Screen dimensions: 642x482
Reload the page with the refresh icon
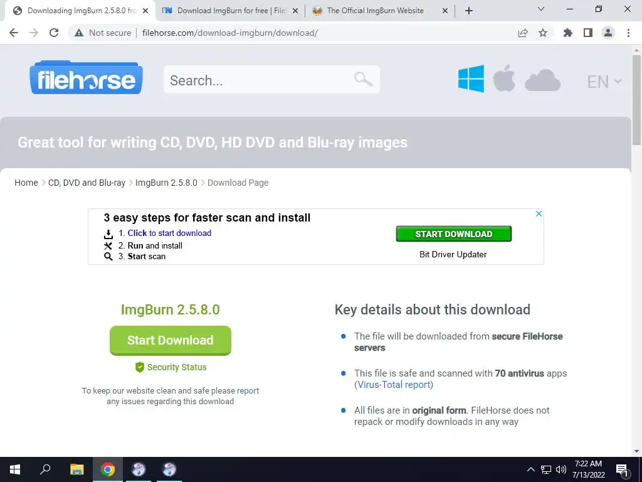pyautogui.click(x=54, y=33)
